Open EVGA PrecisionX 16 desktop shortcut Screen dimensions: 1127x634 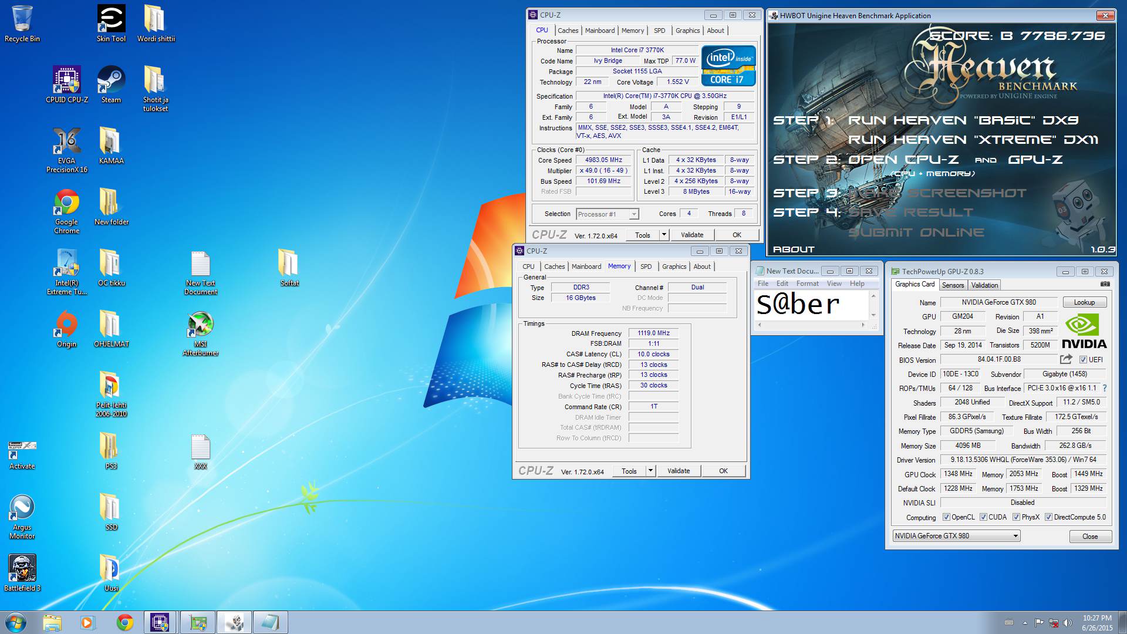click(x=67, y=150)
